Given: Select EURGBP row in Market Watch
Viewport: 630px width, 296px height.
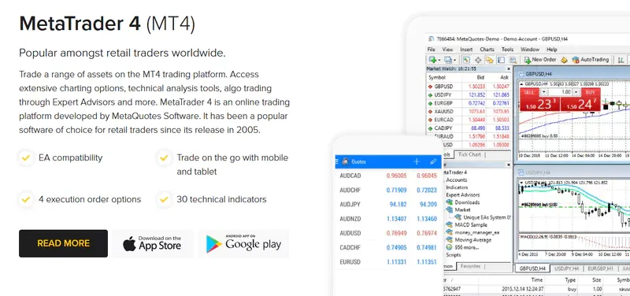Looking at the screenshot, I should click(468, 103).
